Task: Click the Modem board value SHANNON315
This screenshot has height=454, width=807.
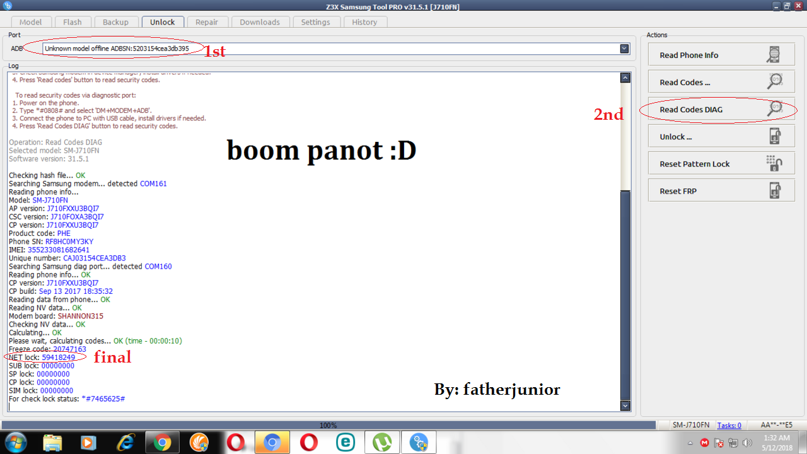Action: [81, 316]
